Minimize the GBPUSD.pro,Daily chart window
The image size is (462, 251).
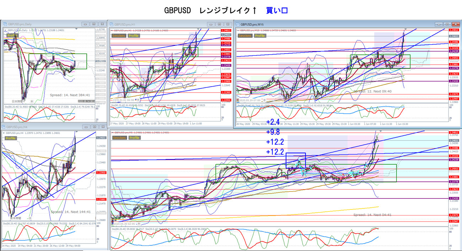pos(86,24)
